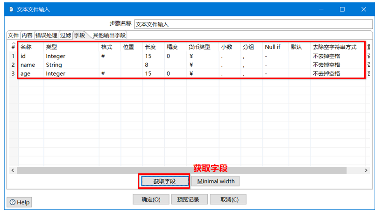The image size is (382, 214).
Task: Select the id name cell
Action: (31, 56)
